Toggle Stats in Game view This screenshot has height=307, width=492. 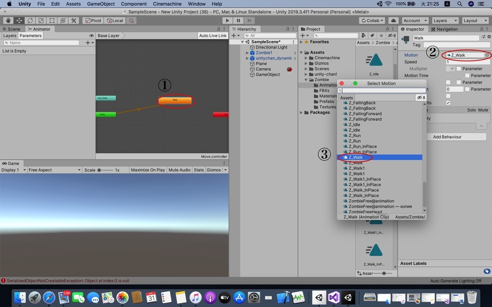[199, 170]
